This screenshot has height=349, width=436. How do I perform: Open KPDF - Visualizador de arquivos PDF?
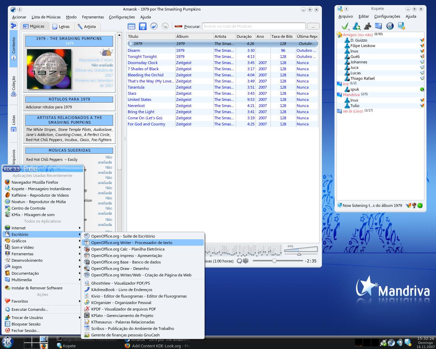pyautogui.click(x=143, y=309)
